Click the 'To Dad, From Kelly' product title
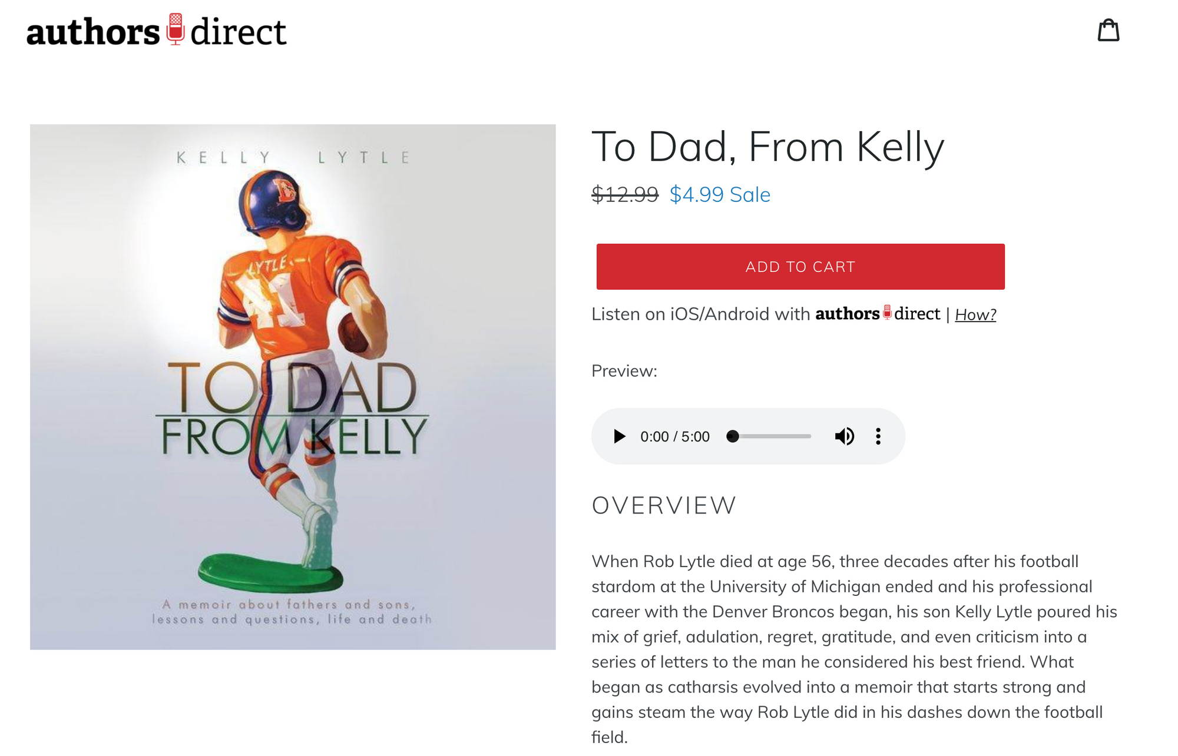Image resolution: width=1178 pixels, height=756 pixels. point(767,147)
